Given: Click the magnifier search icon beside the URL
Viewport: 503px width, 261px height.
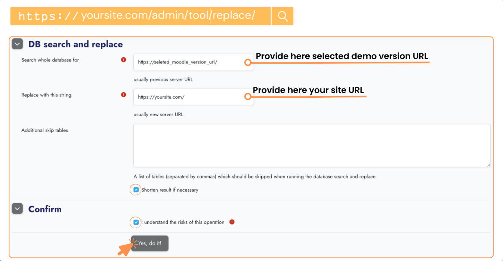Looking at the screenshot, I should click(283, 16).
